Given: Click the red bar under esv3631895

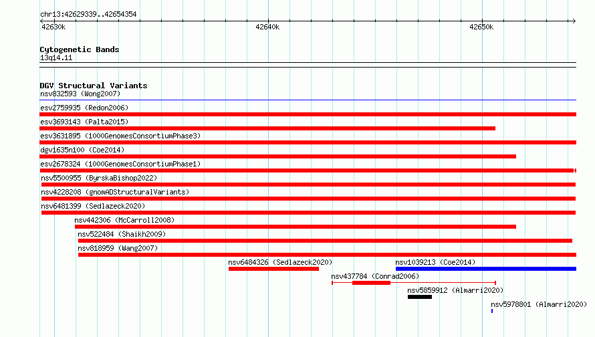Looking at the screenshot, I should pyautogui.click(x=308, y=142).
